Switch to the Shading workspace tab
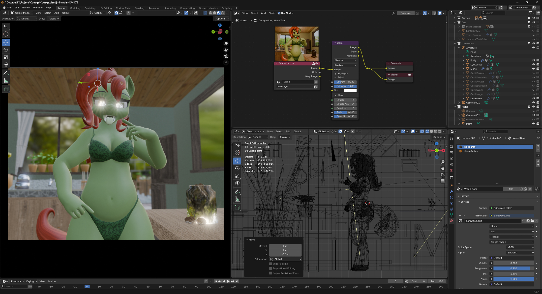Screen dimensions: 542x294 pos(139,8)
